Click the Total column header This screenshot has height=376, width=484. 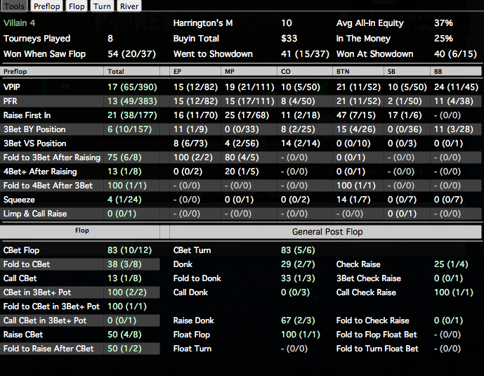pyautogui.click(x=132, y=71)
